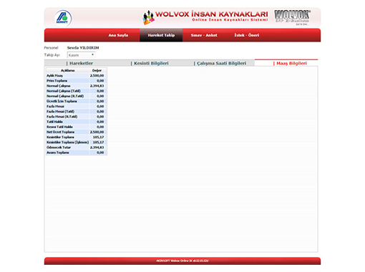This screenshot has width=365, height=272.
Task: Click the WOLVOX İNSAN KAYNAKLARI title
Action: (212, 14)
